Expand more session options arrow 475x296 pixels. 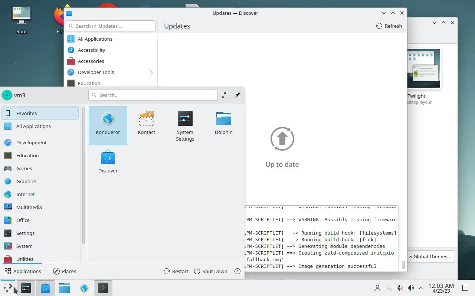237,271
